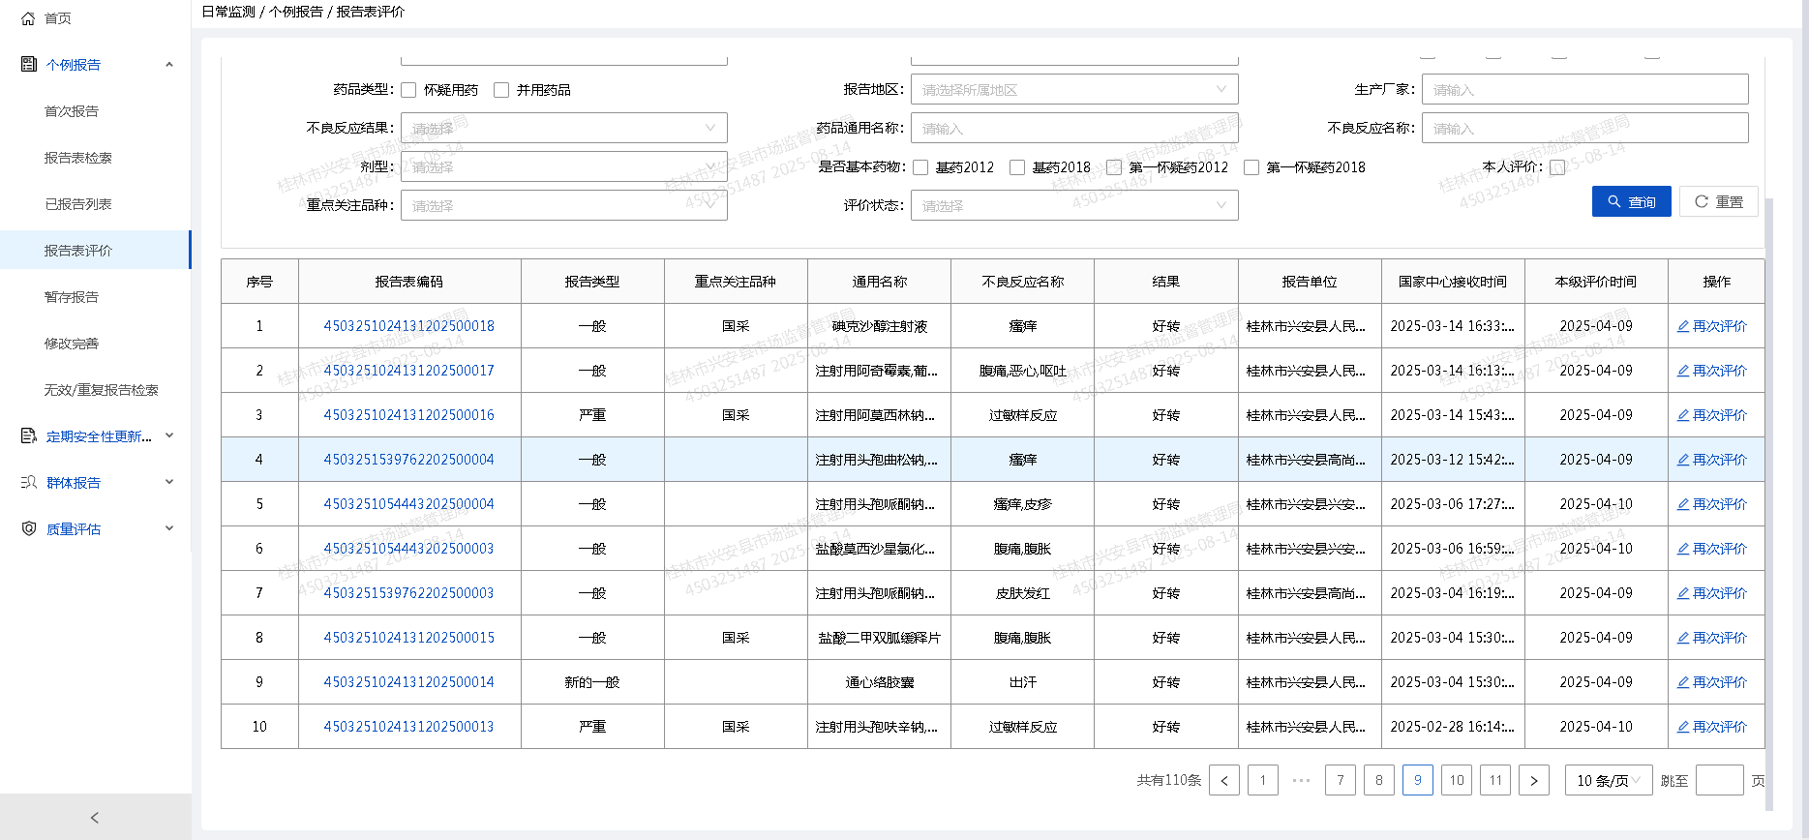Screen dimensions: 1809x840
Task: Click the 群体报告 sidebar icon
Action: coord(28,483)
